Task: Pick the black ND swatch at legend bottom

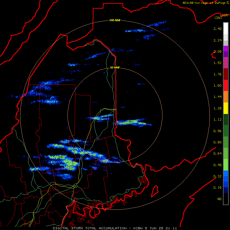Action: click(226, 199)
